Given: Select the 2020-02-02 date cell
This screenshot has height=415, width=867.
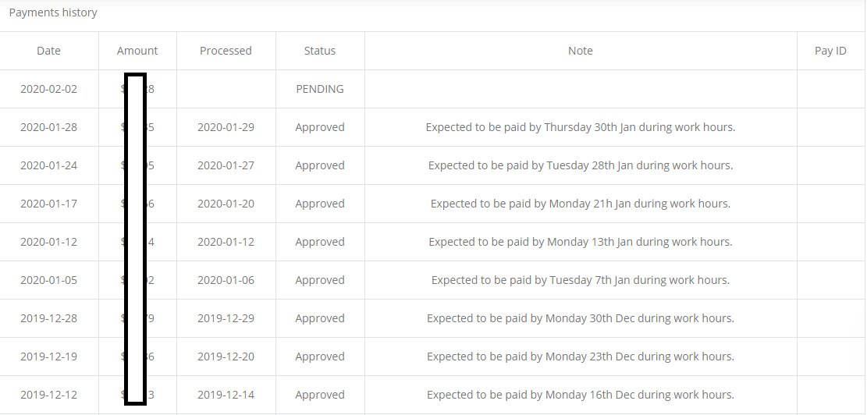Looking at the screenshot, I should (x=48, y=89).
